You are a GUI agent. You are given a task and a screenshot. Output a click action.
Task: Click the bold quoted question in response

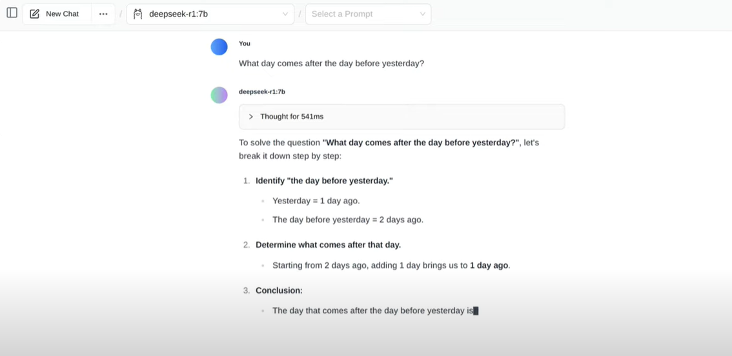click(421, 142)
